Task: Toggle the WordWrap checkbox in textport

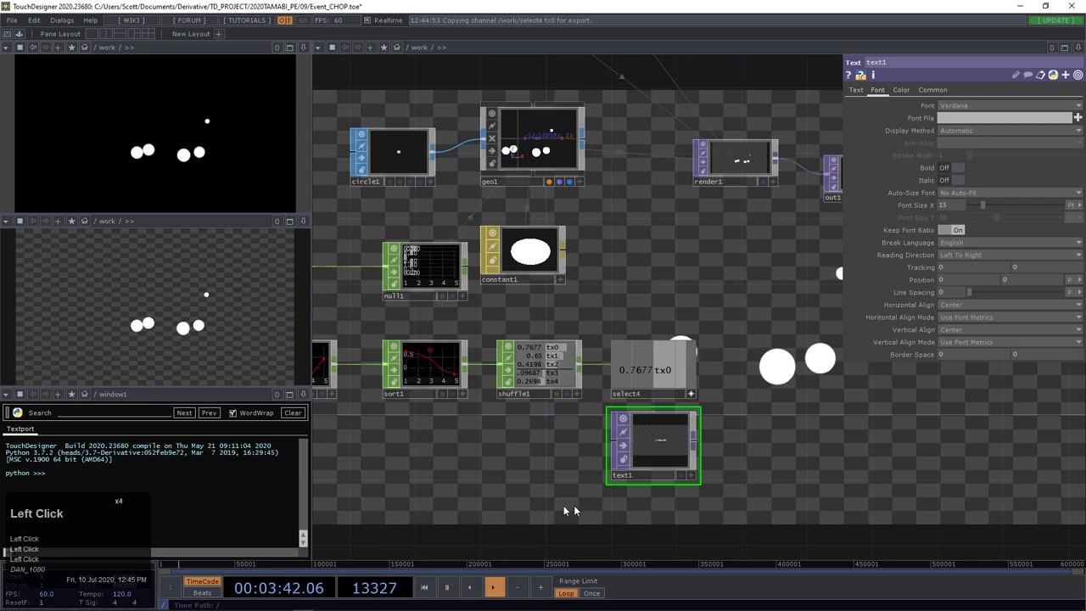Action: coord(232,413)
